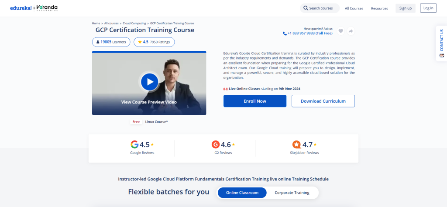
Task: Click the Free tag badge
Action: 136,122
